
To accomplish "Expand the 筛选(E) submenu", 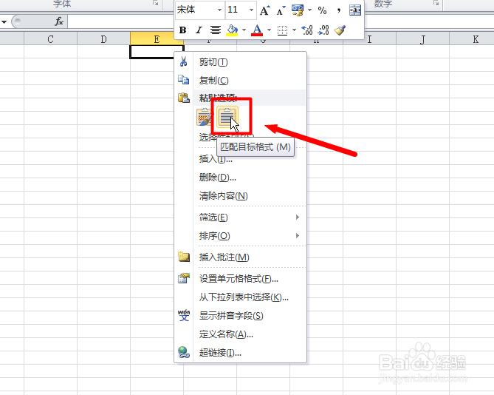I will pos(241,217).
